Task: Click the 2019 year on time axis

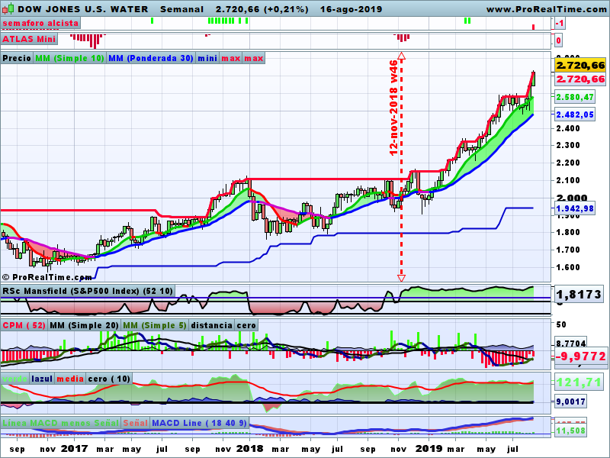Action: [429, 449]
